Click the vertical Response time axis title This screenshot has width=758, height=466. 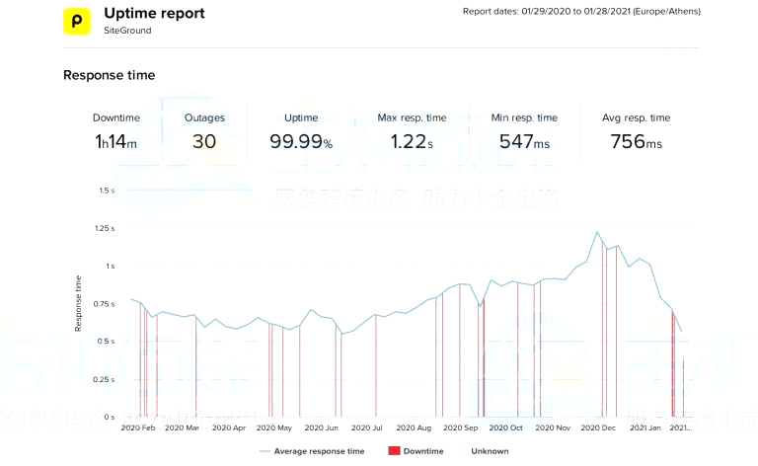point(78,303)
